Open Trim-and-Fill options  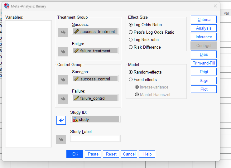tap(204, 63)
